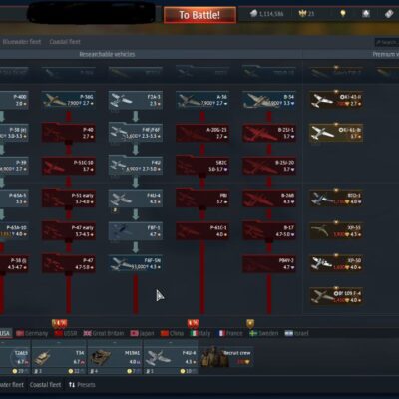Select the F4U-4 card in research tree
Screen dimensions: 399x399
pyautogui.click(x=136, y=199)
